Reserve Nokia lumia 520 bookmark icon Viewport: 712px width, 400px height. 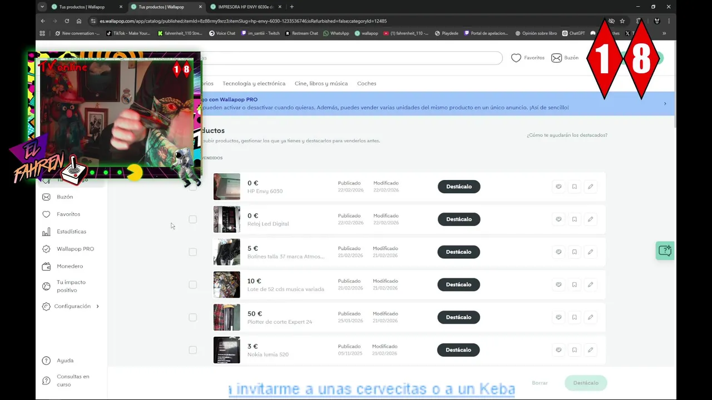tap(575, 350)
